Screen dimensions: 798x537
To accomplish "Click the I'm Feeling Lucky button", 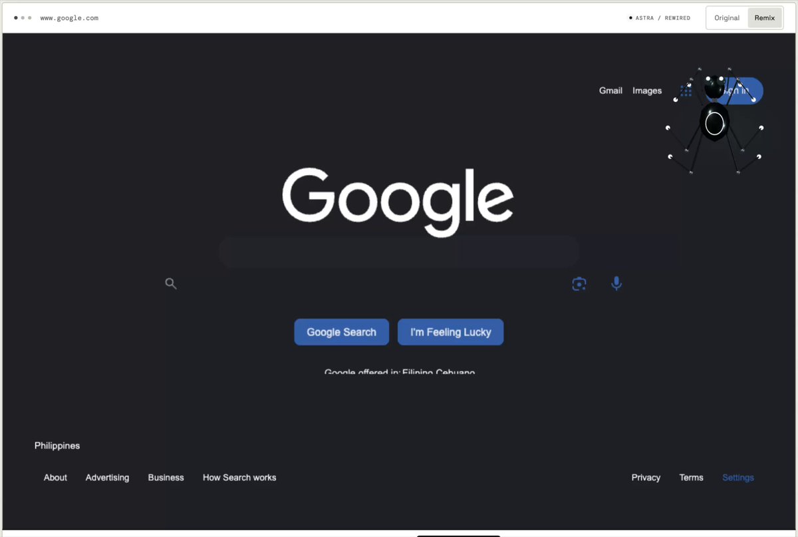I will pos(451,332).
